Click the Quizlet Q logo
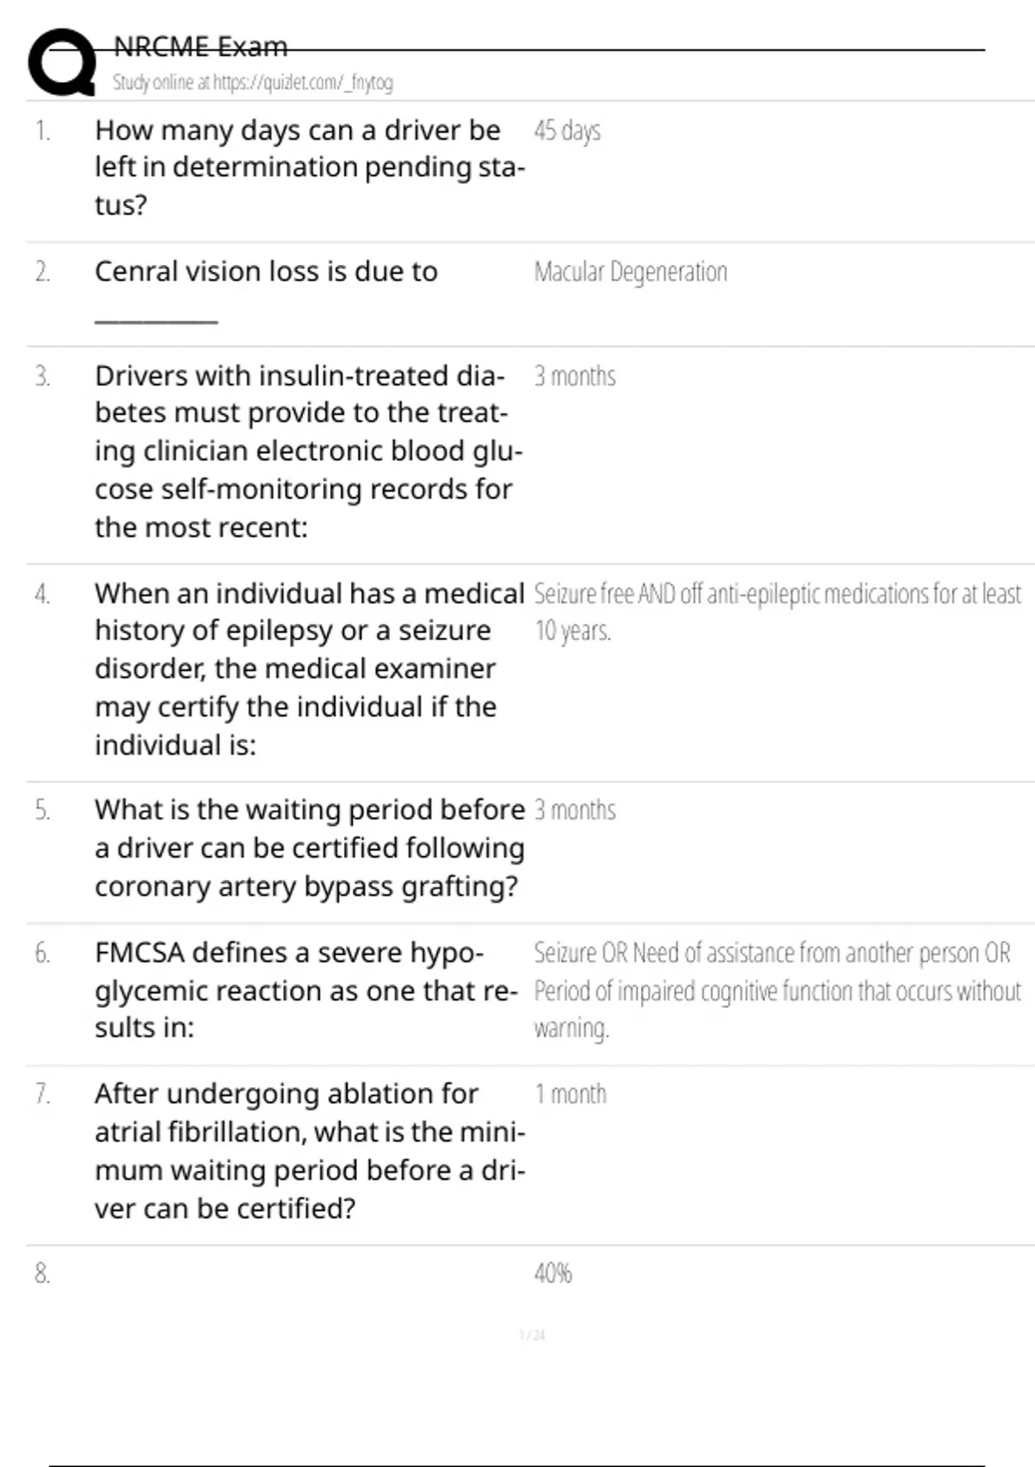This screenshot has width=1035, height=1467. click(62, 62)
